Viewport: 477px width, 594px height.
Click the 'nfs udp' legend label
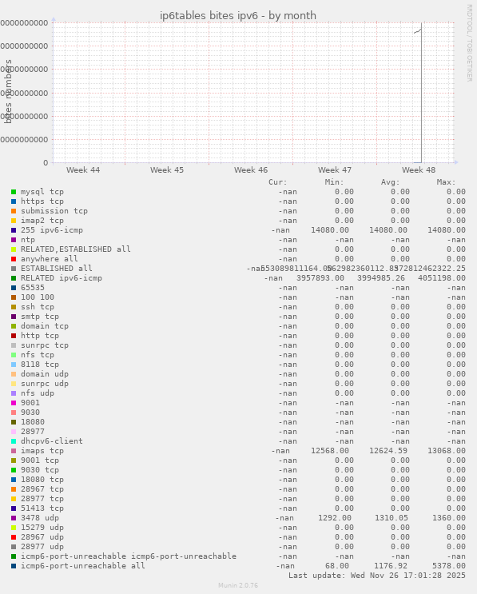[x=38, y=393]
